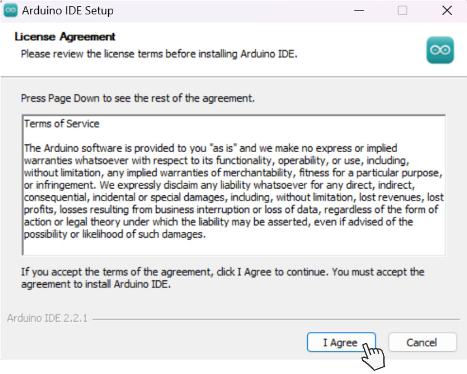Click the 'Please review the license terms' subtitle
This screenshot has height=374, width=467.
[x=159, y=54]
